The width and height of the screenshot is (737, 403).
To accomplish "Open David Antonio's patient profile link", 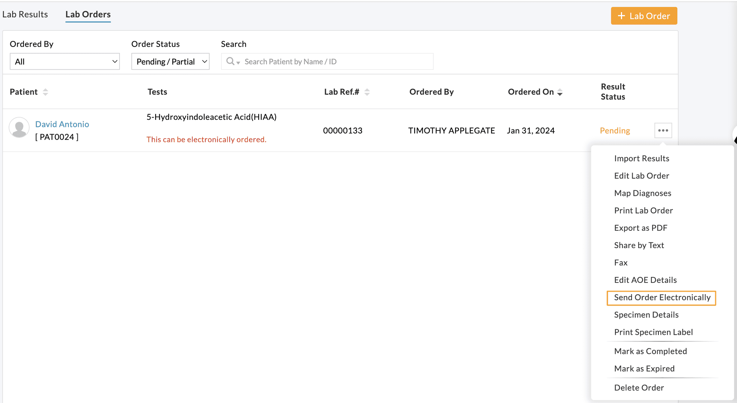I will coord(62,124).
